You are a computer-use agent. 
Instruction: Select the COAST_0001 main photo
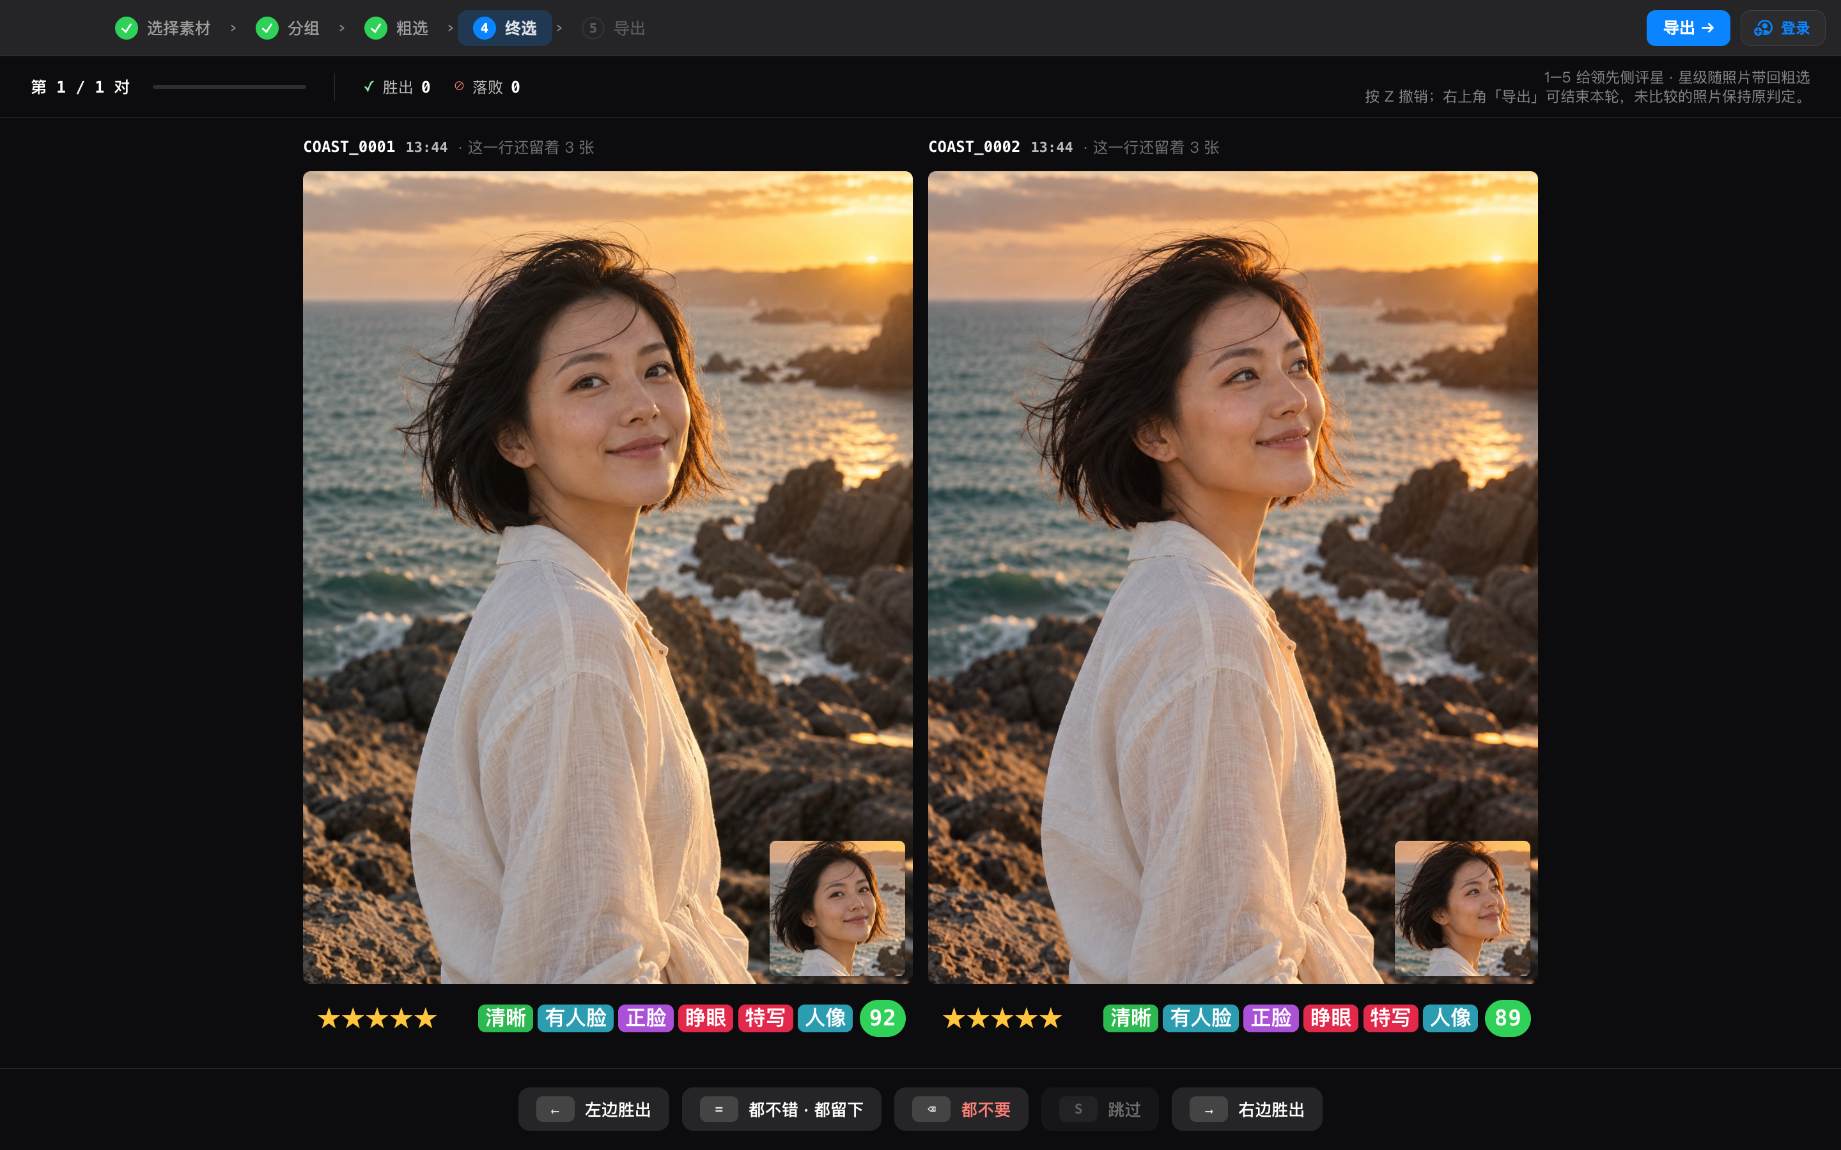608,578
